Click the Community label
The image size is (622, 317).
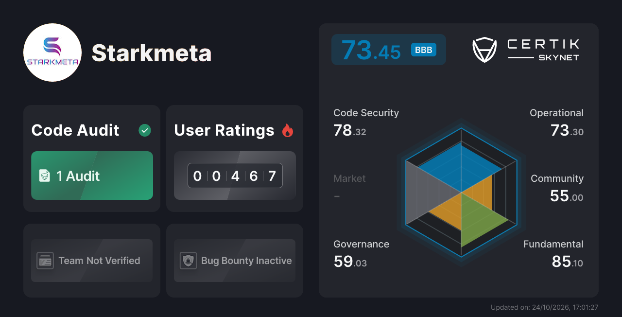click(x=557, y=178)
